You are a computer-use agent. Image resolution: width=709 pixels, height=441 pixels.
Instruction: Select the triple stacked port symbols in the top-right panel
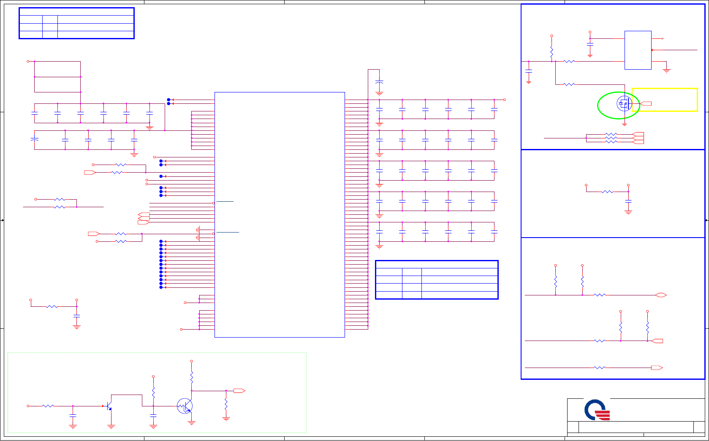(x=638, y=138)
